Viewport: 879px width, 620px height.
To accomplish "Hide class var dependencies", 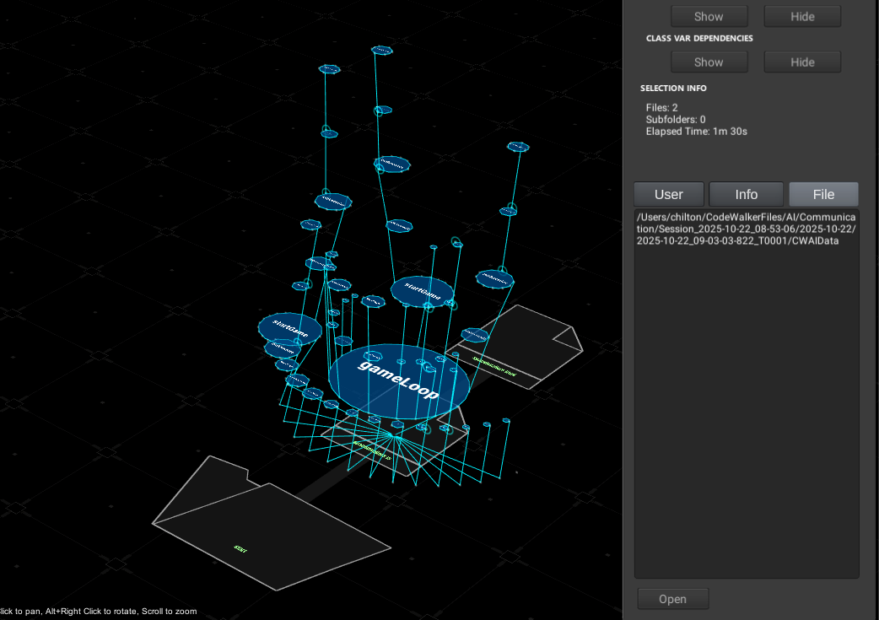I will point(802,62).
